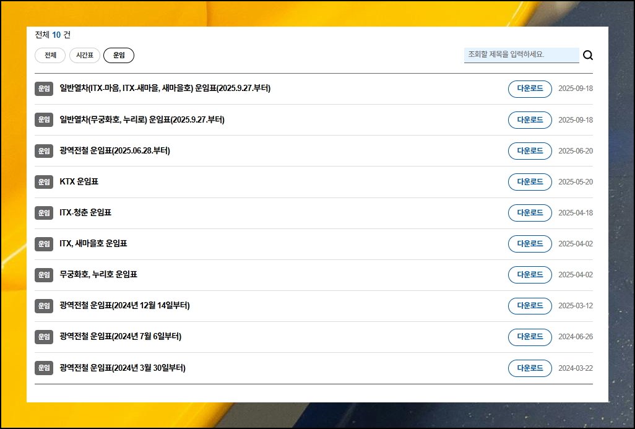The image size is (635, 429).
Task: Select the 시간표 filter tab
Action: click(x=85, y=55)
